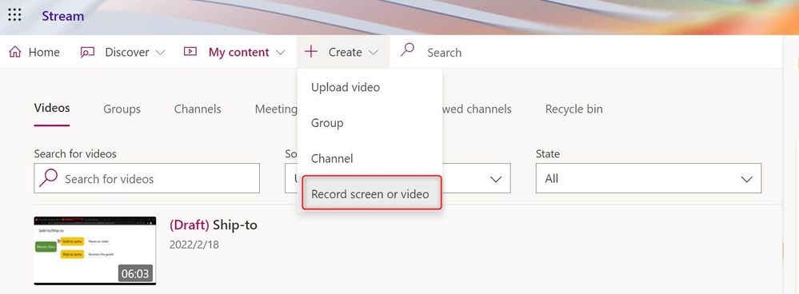Click the Home house icon
This screenshot has width=799, height=294.
click(15, 52)
